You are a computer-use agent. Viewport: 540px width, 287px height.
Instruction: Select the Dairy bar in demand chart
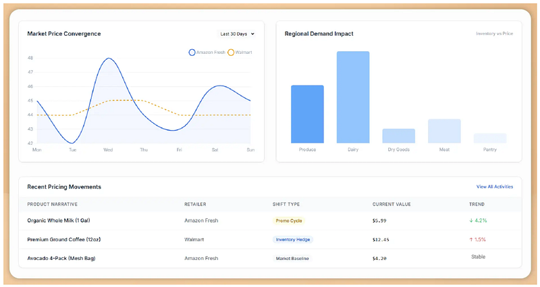(x=353, y=97)
